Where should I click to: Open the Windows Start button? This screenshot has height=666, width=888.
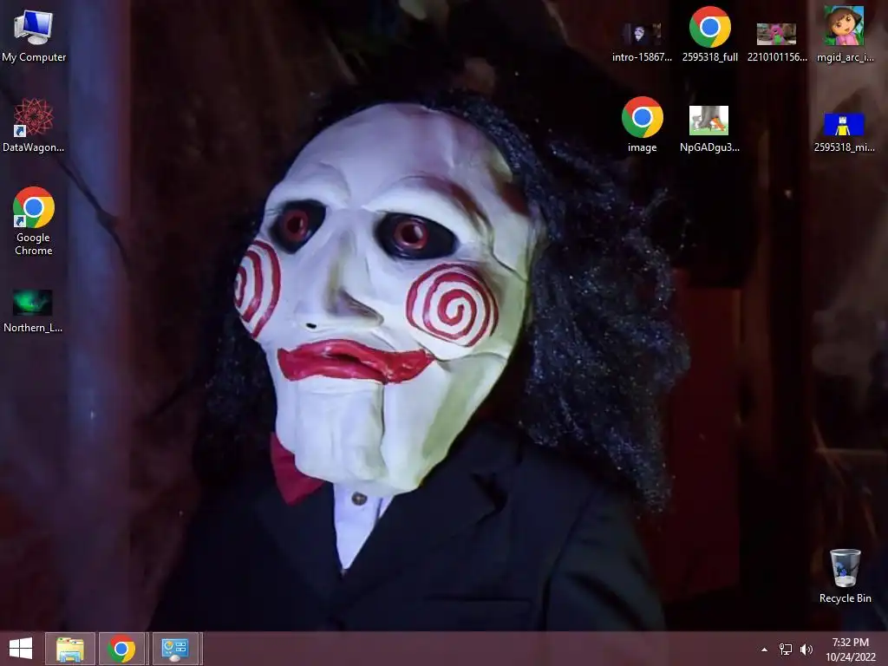click(21, 649)
